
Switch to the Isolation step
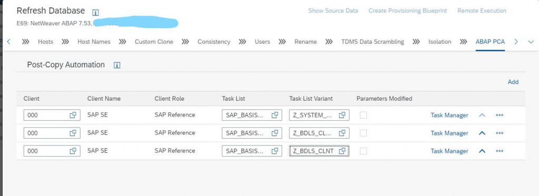click(440, 42)
